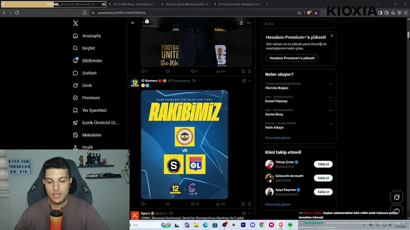This screenshot has width=410, height=230.
Task: Open more options on Sporx tweet
Action: 250,213
